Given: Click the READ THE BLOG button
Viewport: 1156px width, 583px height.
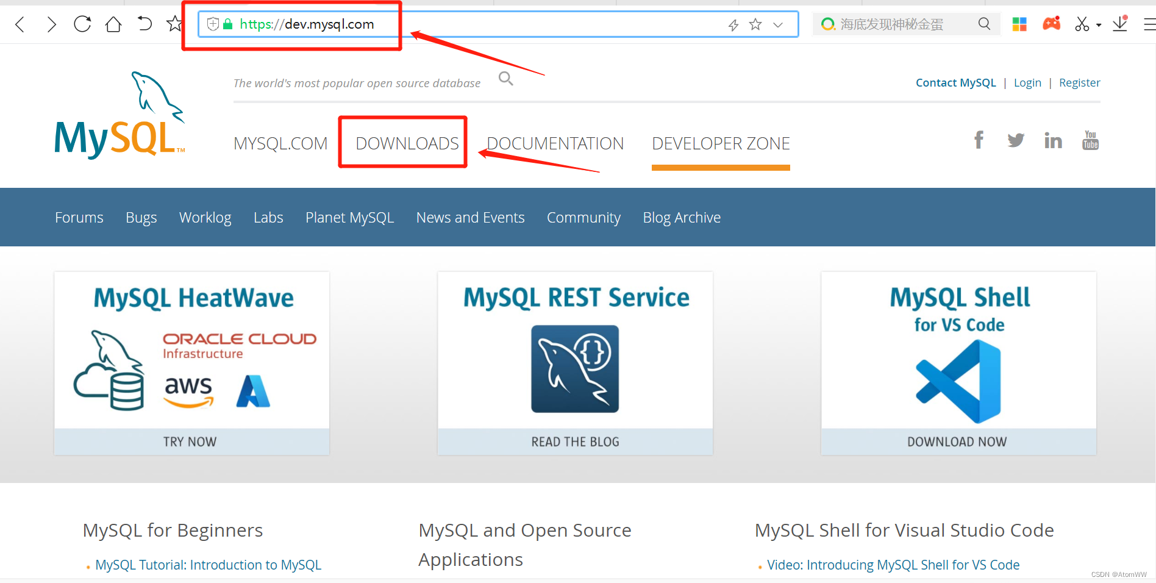Looking at the screenshot, I should [x=575, y=442].
